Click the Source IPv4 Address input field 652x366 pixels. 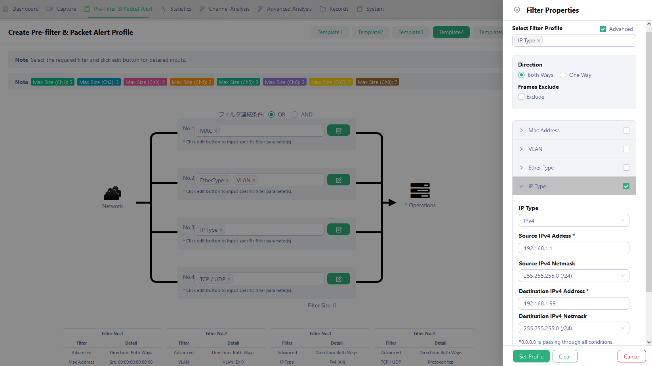(574, 248)
